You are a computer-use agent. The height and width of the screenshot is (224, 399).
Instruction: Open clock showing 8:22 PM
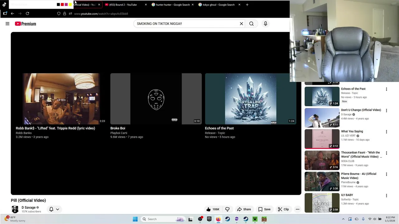coord(390,219)
